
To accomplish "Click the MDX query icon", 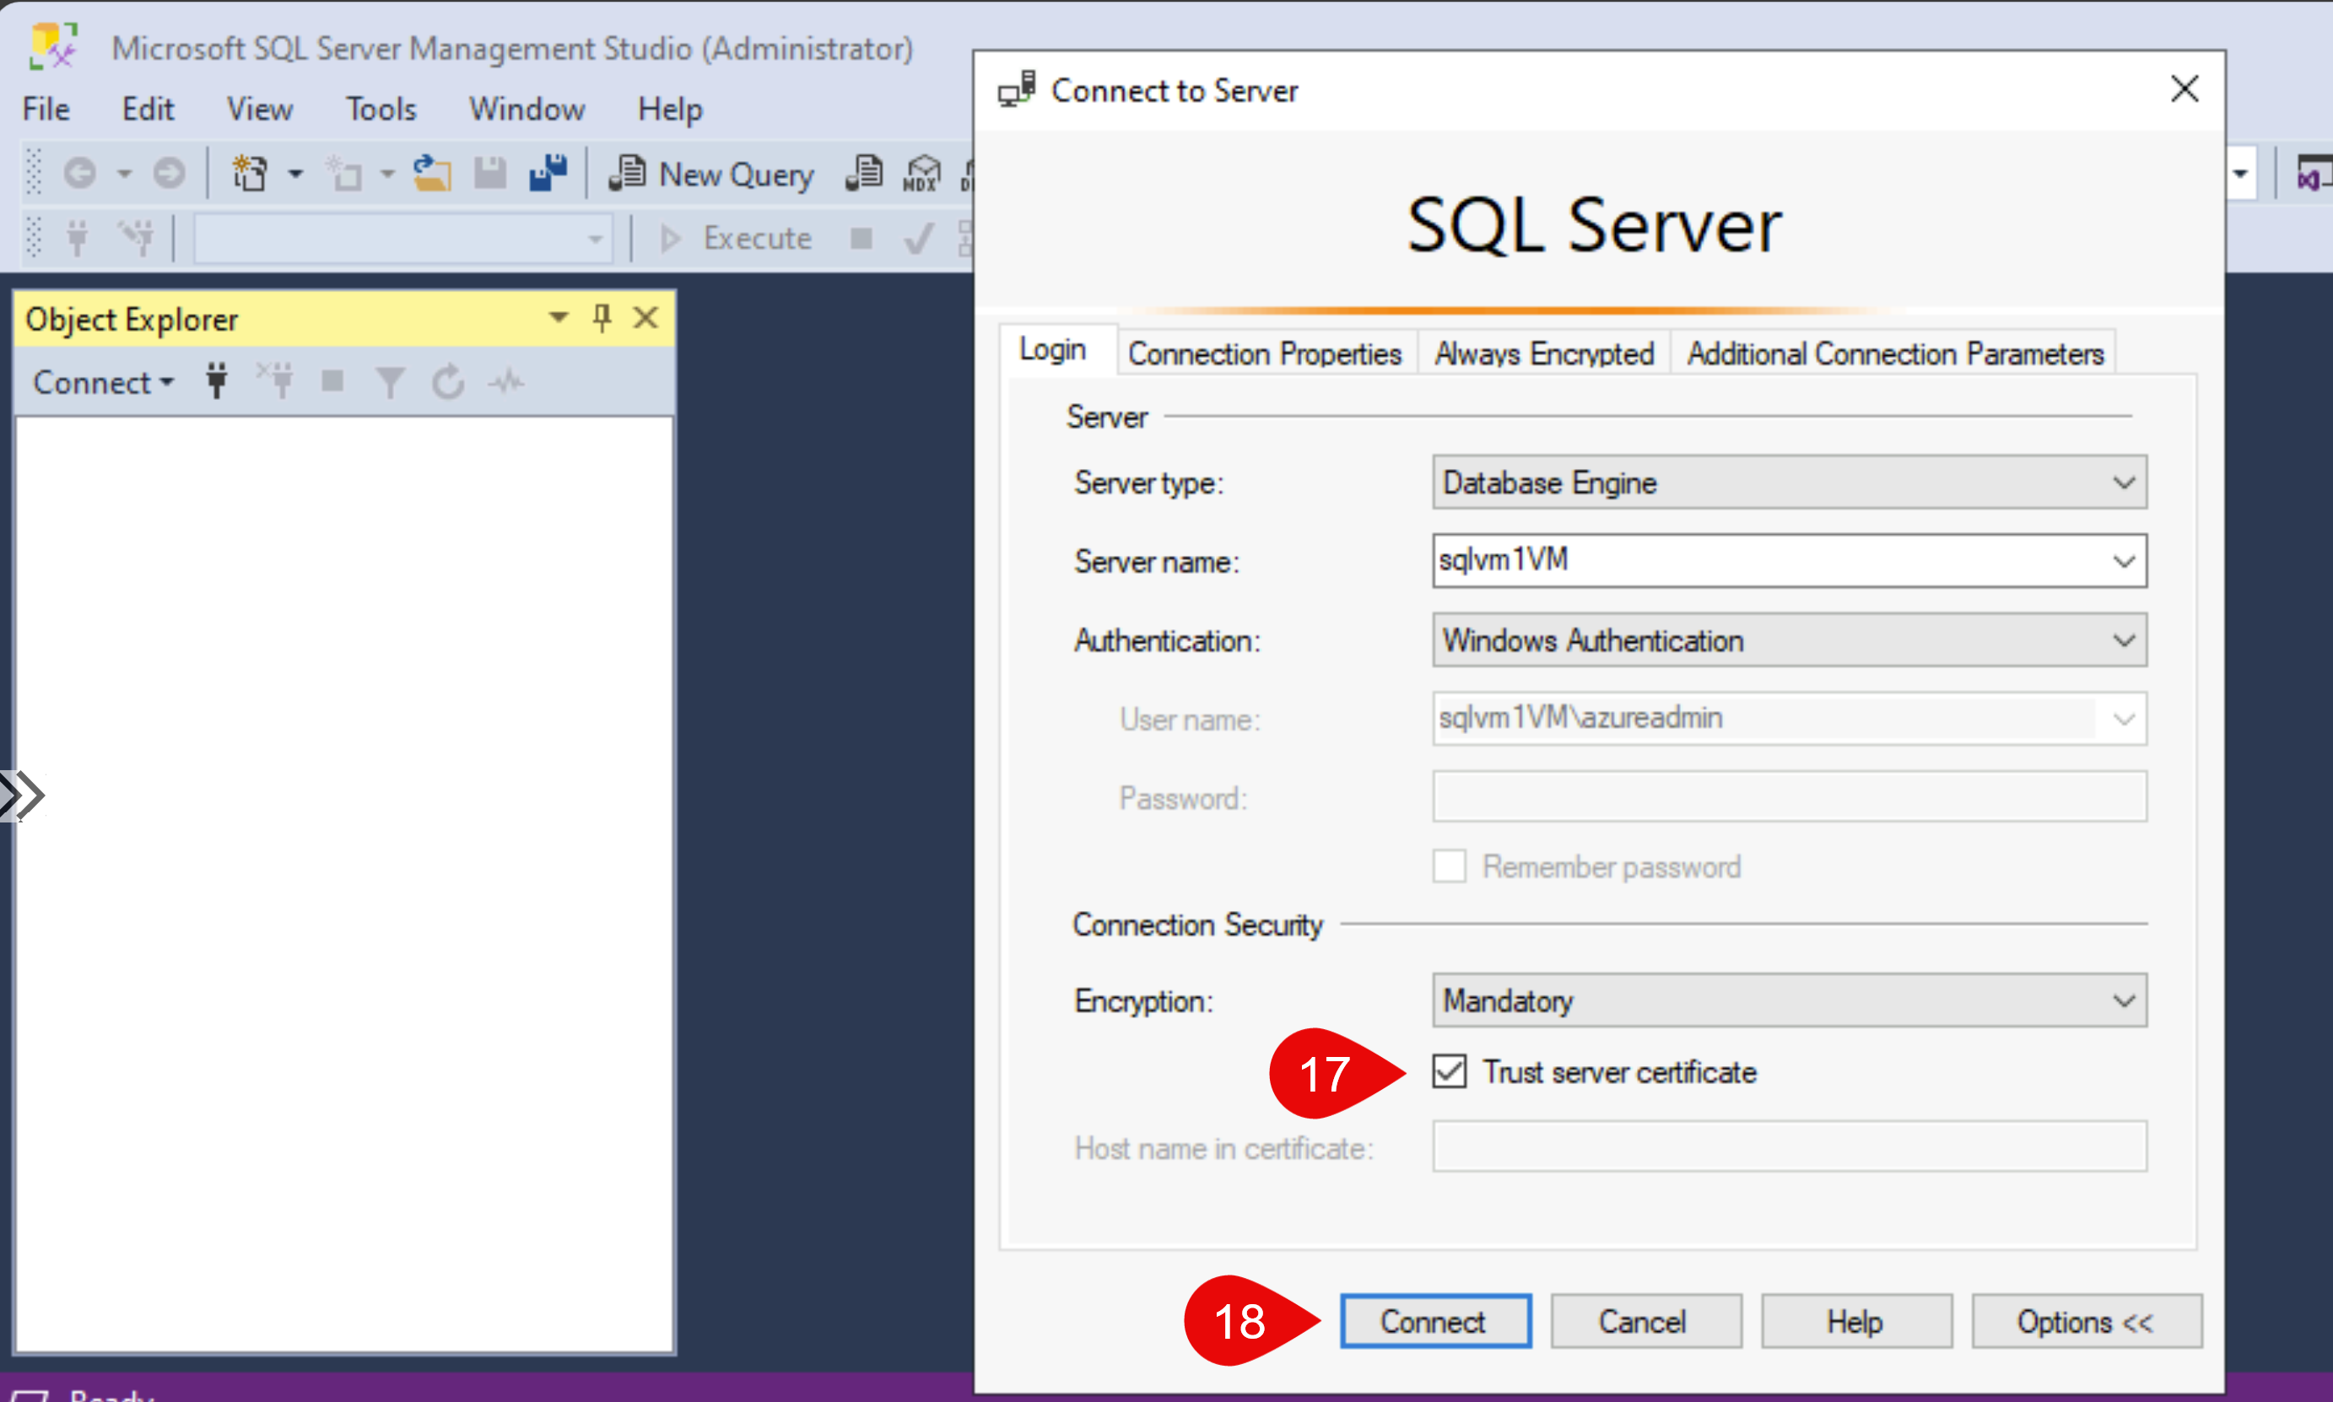I will tap(921, 175).
